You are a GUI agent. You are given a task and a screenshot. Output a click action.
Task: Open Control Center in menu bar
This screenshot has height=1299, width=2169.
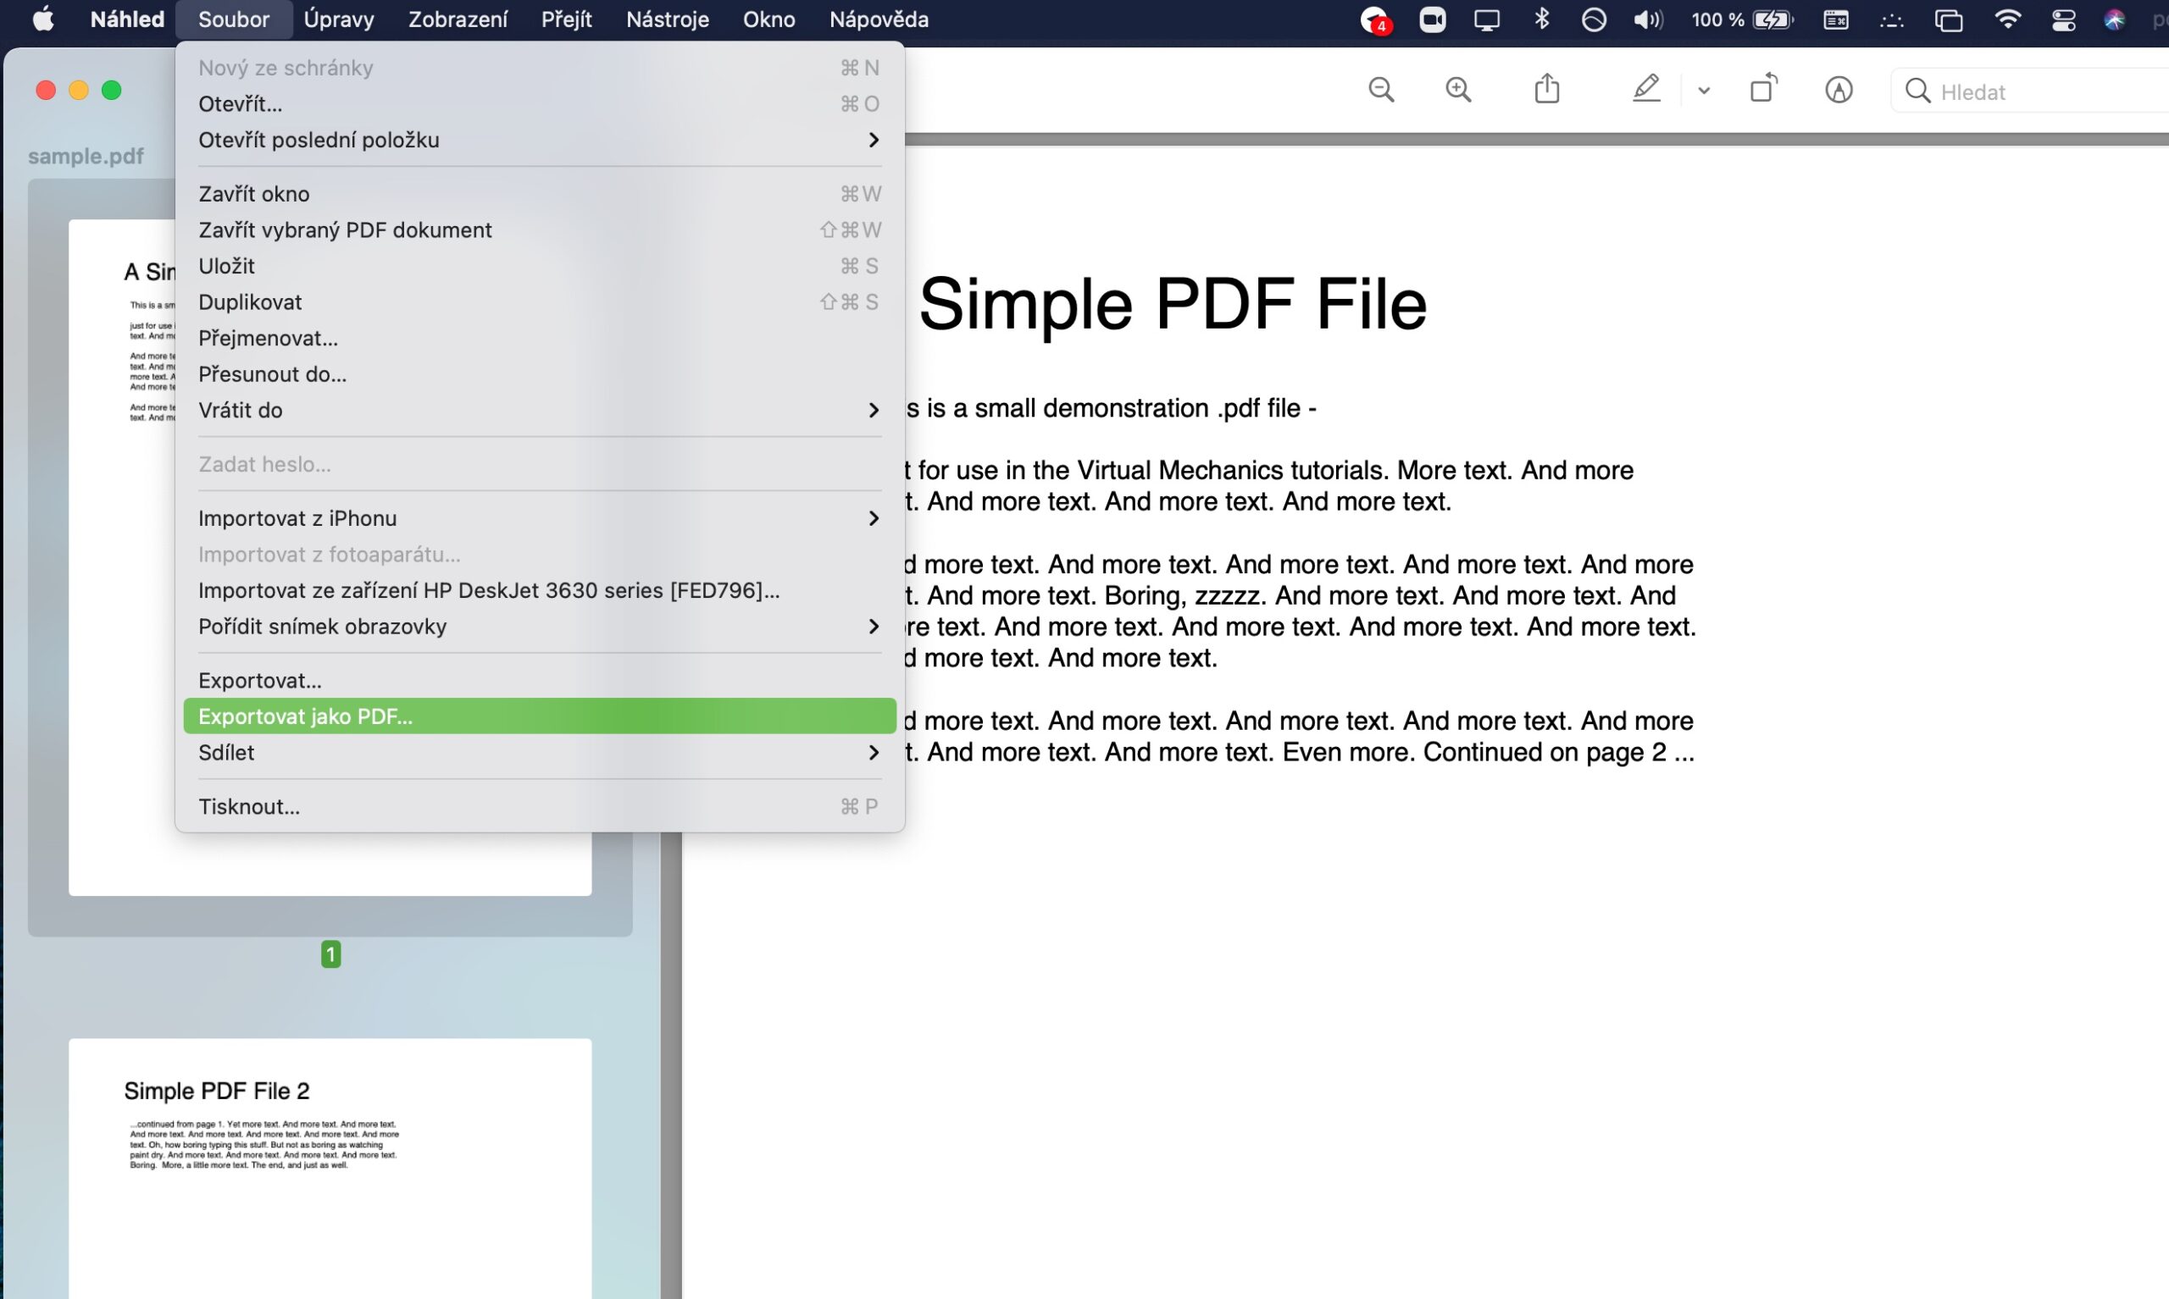point(2063,19)
